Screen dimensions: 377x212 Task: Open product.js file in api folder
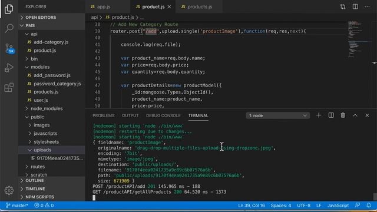[51, 51]
